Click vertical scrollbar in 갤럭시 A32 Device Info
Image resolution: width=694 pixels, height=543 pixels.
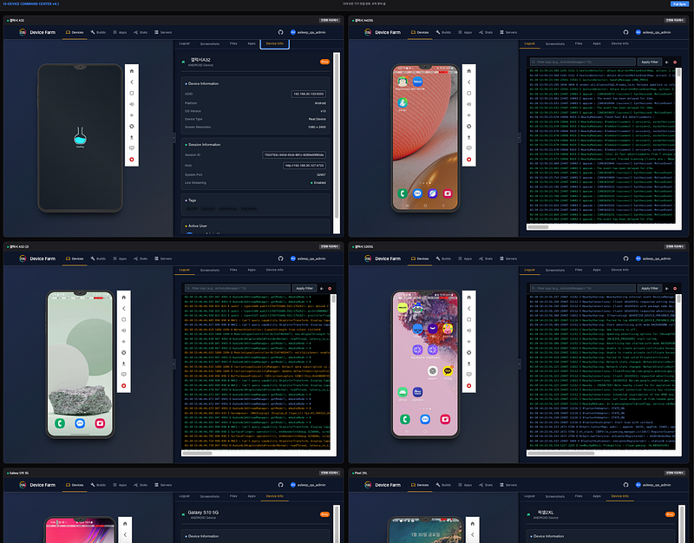click(x=337, y=136)
